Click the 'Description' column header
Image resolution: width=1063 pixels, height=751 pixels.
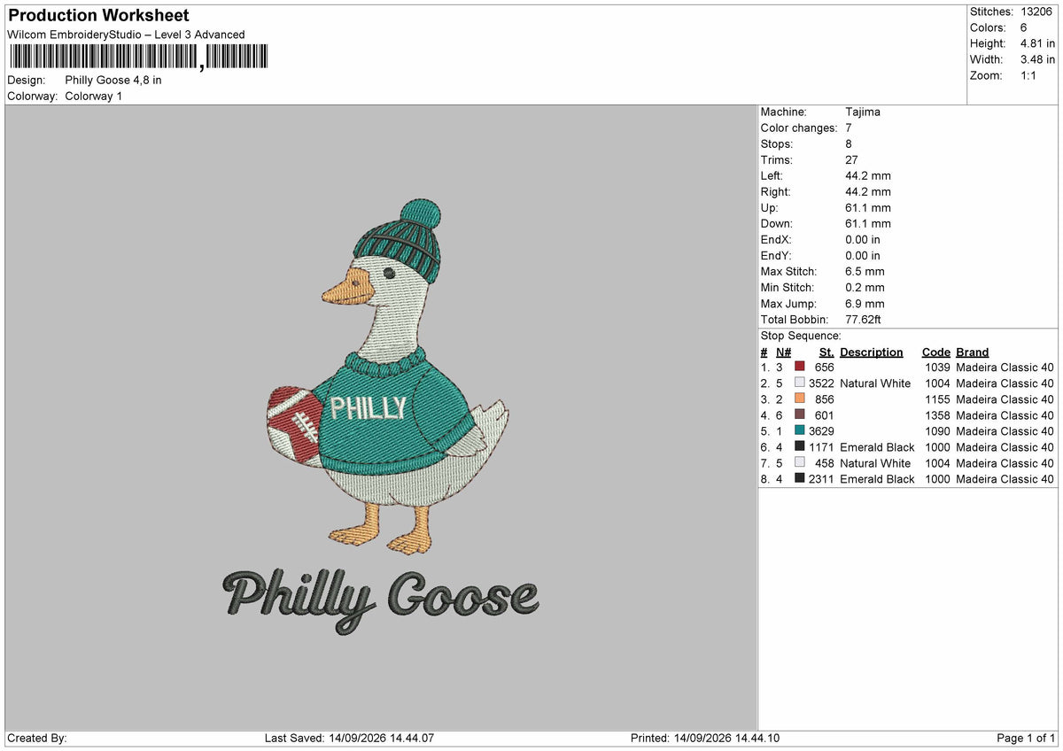point(872,352)
